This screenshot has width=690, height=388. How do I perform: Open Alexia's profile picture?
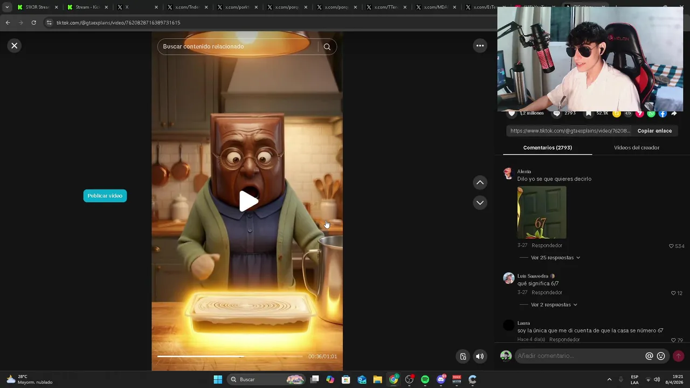[508, 174]
